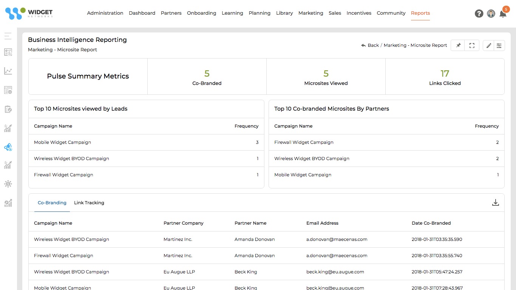Open the clipboard checkmark sidebar icon

[8, 109]
